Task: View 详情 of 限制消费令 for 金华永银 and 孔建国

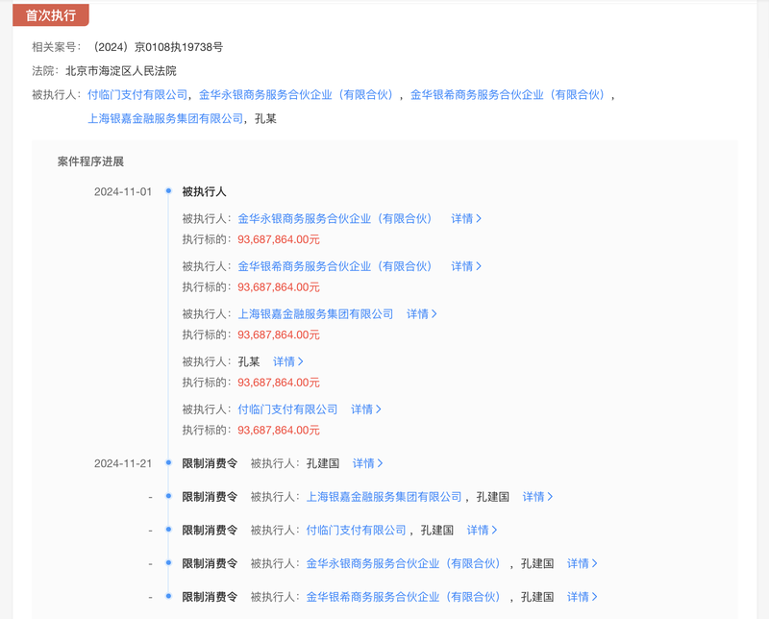Action: (x=583, y=563)
